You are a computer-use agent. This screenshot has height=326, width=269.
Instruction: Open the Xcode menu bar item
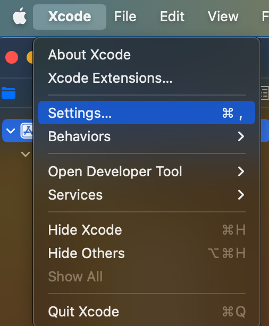pyautogui.click(x=70, y=16)
